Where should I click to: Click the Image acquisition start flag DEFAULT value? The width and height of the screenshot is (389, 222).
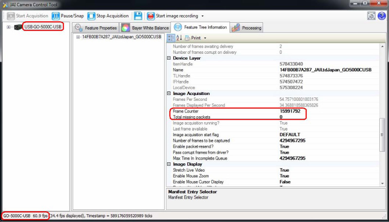click(290, 135)
